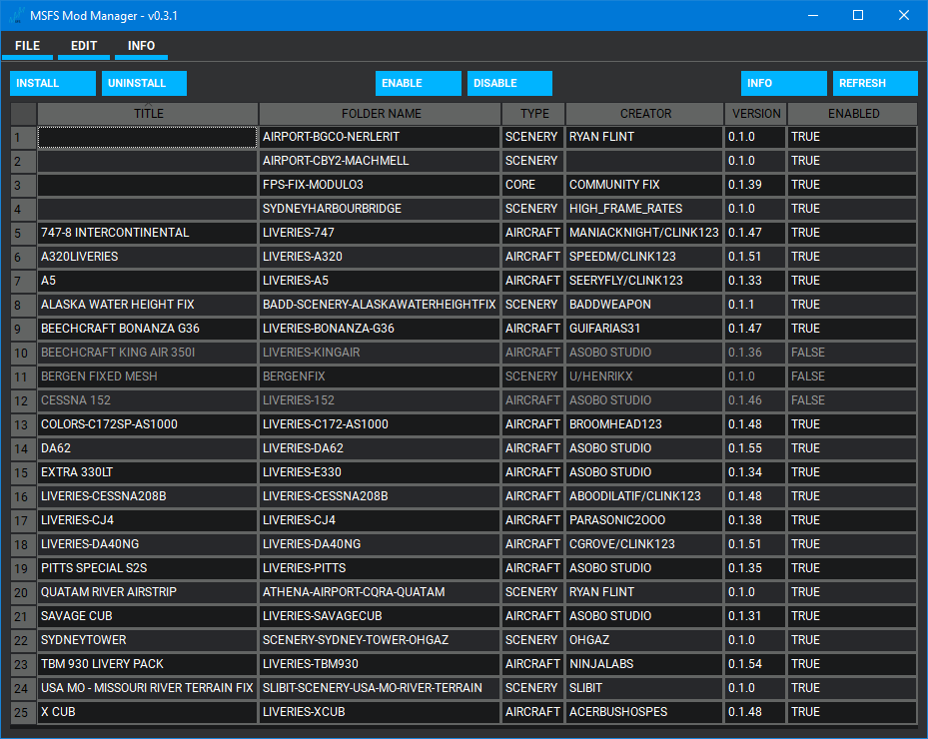
Task: Sort by the ENABLED column header
Action: (x=853, y=114)
